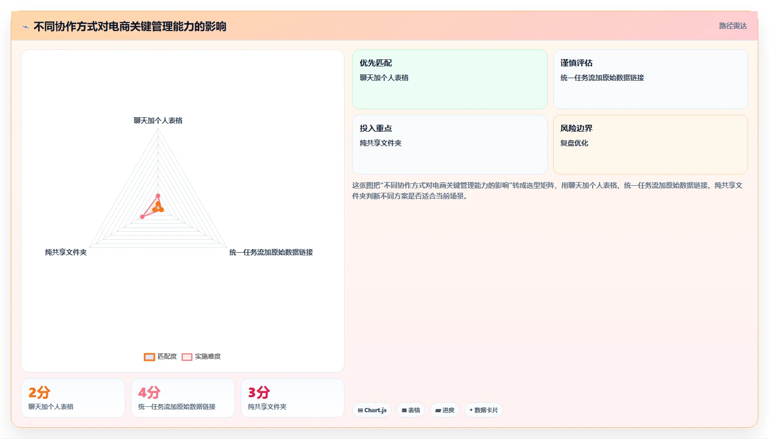Click 统一任务流加原始数据链接 text in 谨慎评估 card
769x439 pixels.
[x=602, y=78]
